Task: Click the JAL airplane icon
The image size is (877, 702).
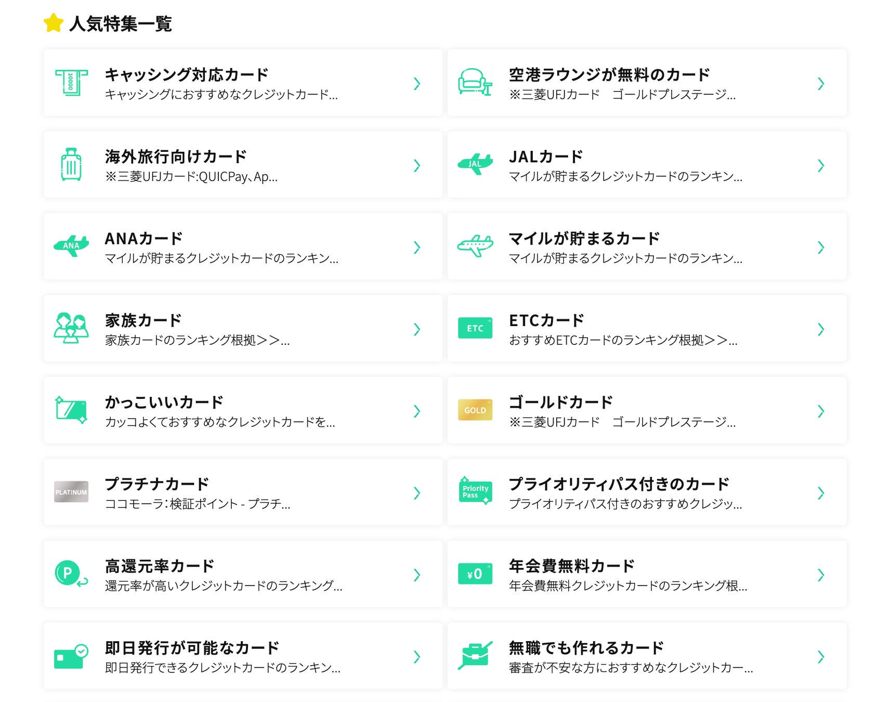Action: click(475, 164)
